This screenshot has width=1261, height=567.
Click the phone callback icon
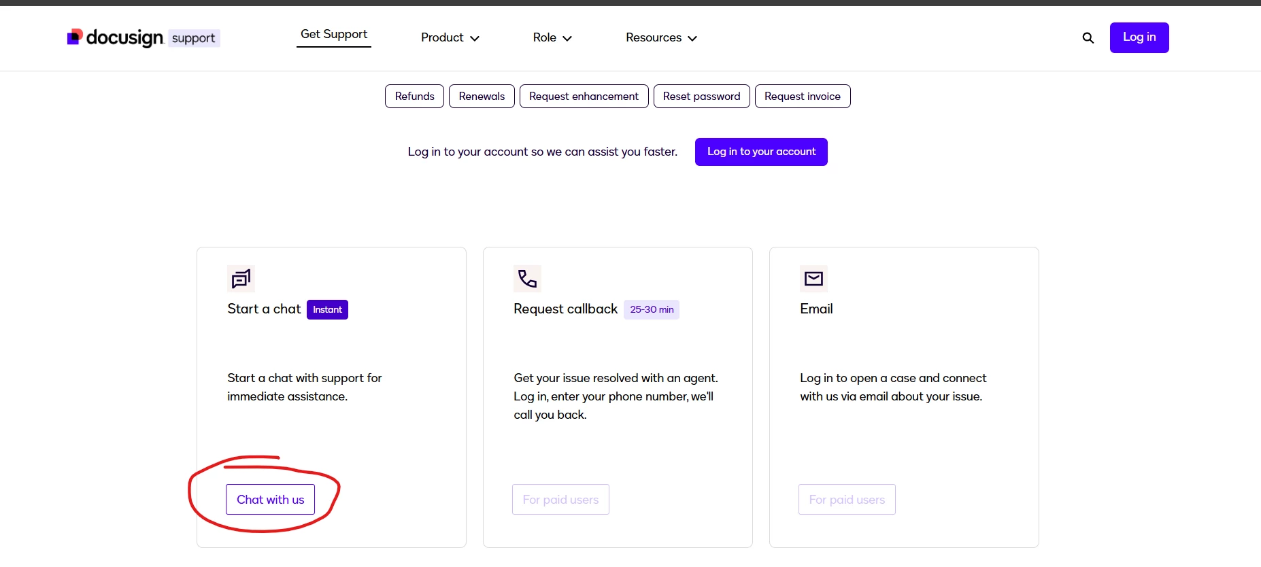click(527, 279)
